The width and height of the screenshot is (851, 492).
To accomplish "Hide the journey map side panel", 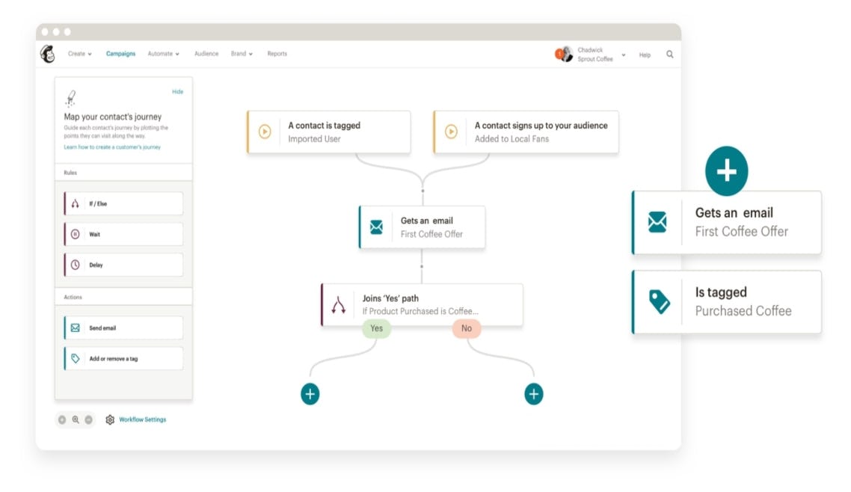I will 177,92.
